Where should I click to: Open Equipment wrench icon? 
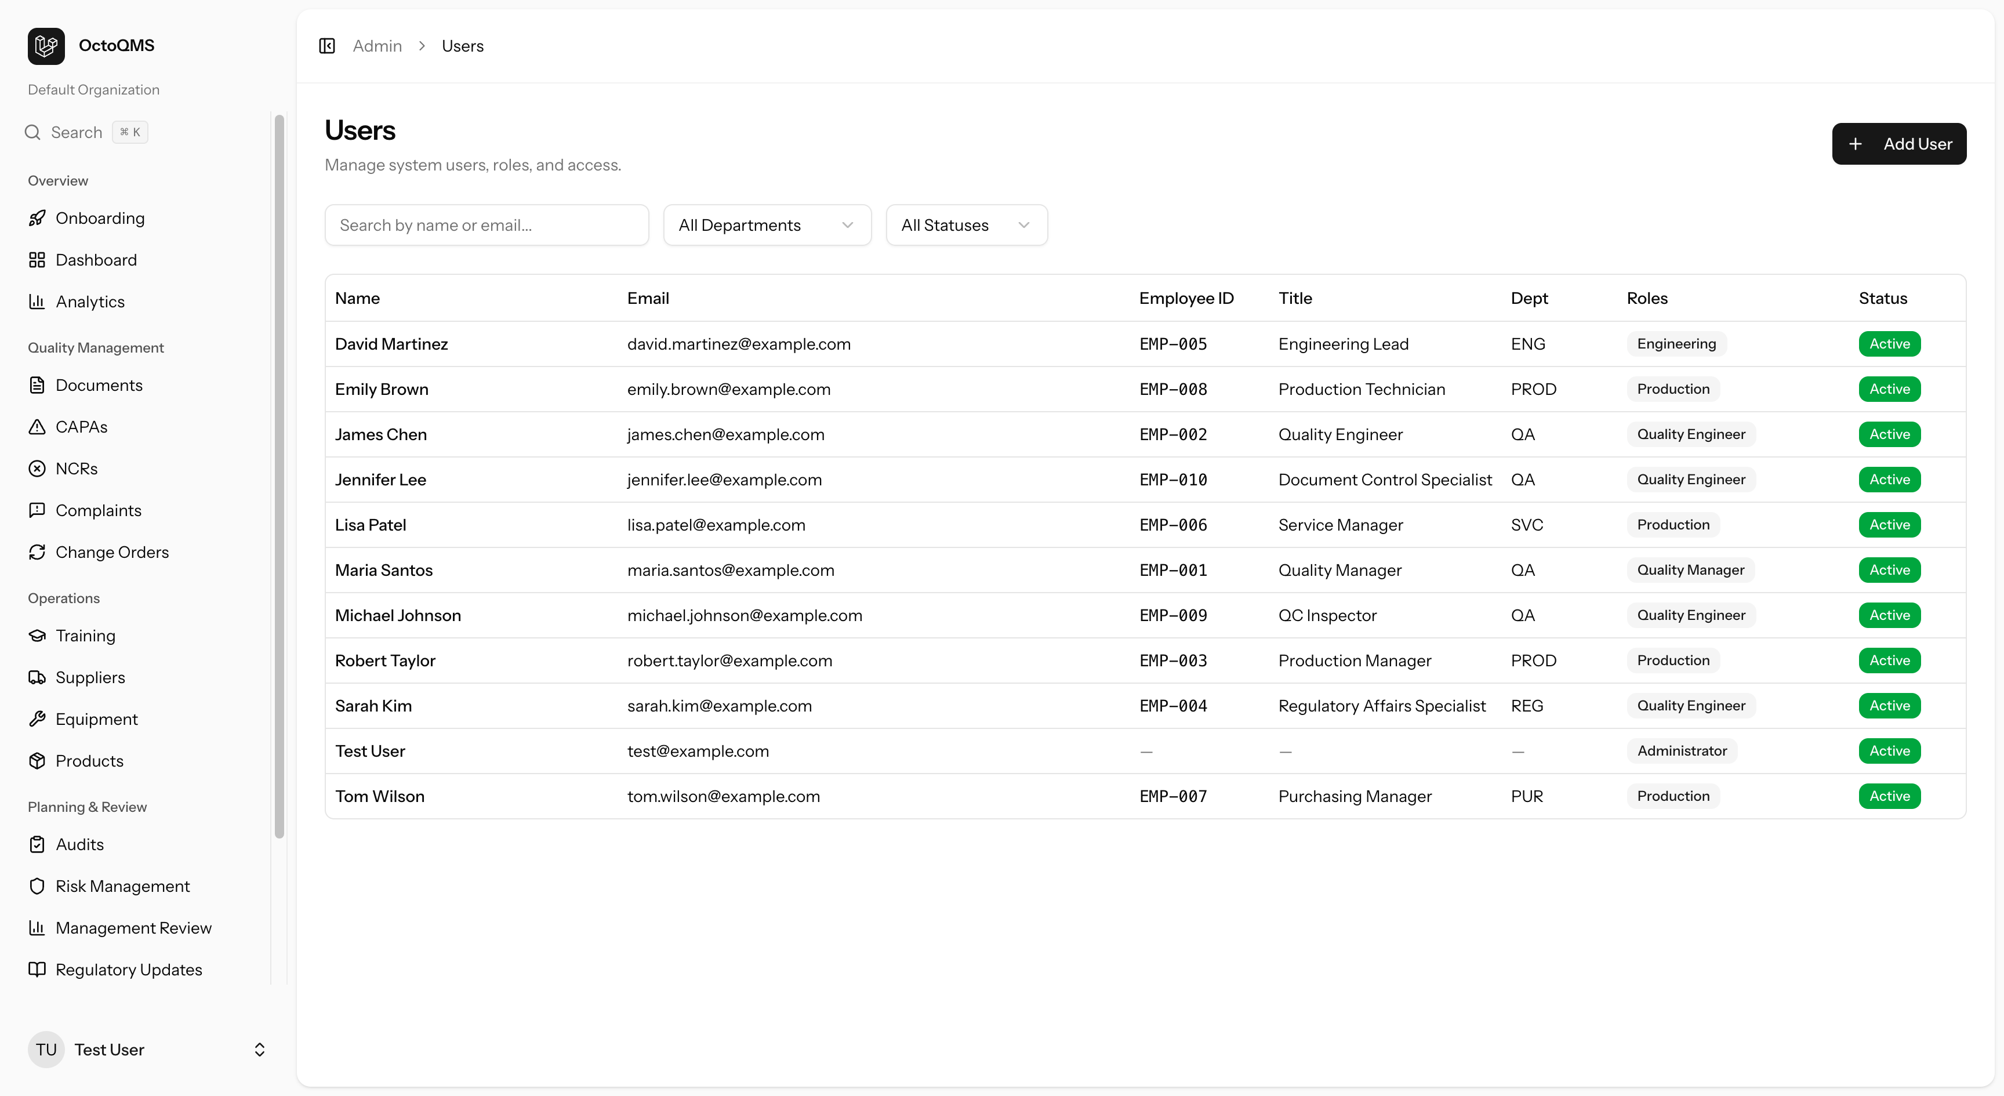(37, 718)
